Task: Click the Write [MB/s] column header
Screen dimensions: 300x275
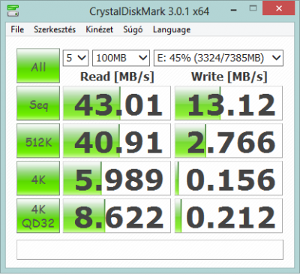Action: pyautogui.click(x=229, y=77)
